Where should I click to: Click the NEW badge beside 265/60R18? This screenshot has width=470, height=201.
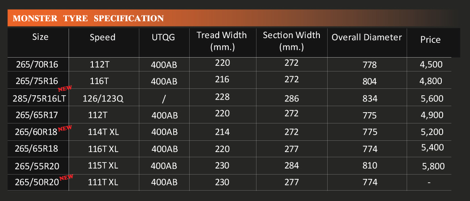coord(64,128)
